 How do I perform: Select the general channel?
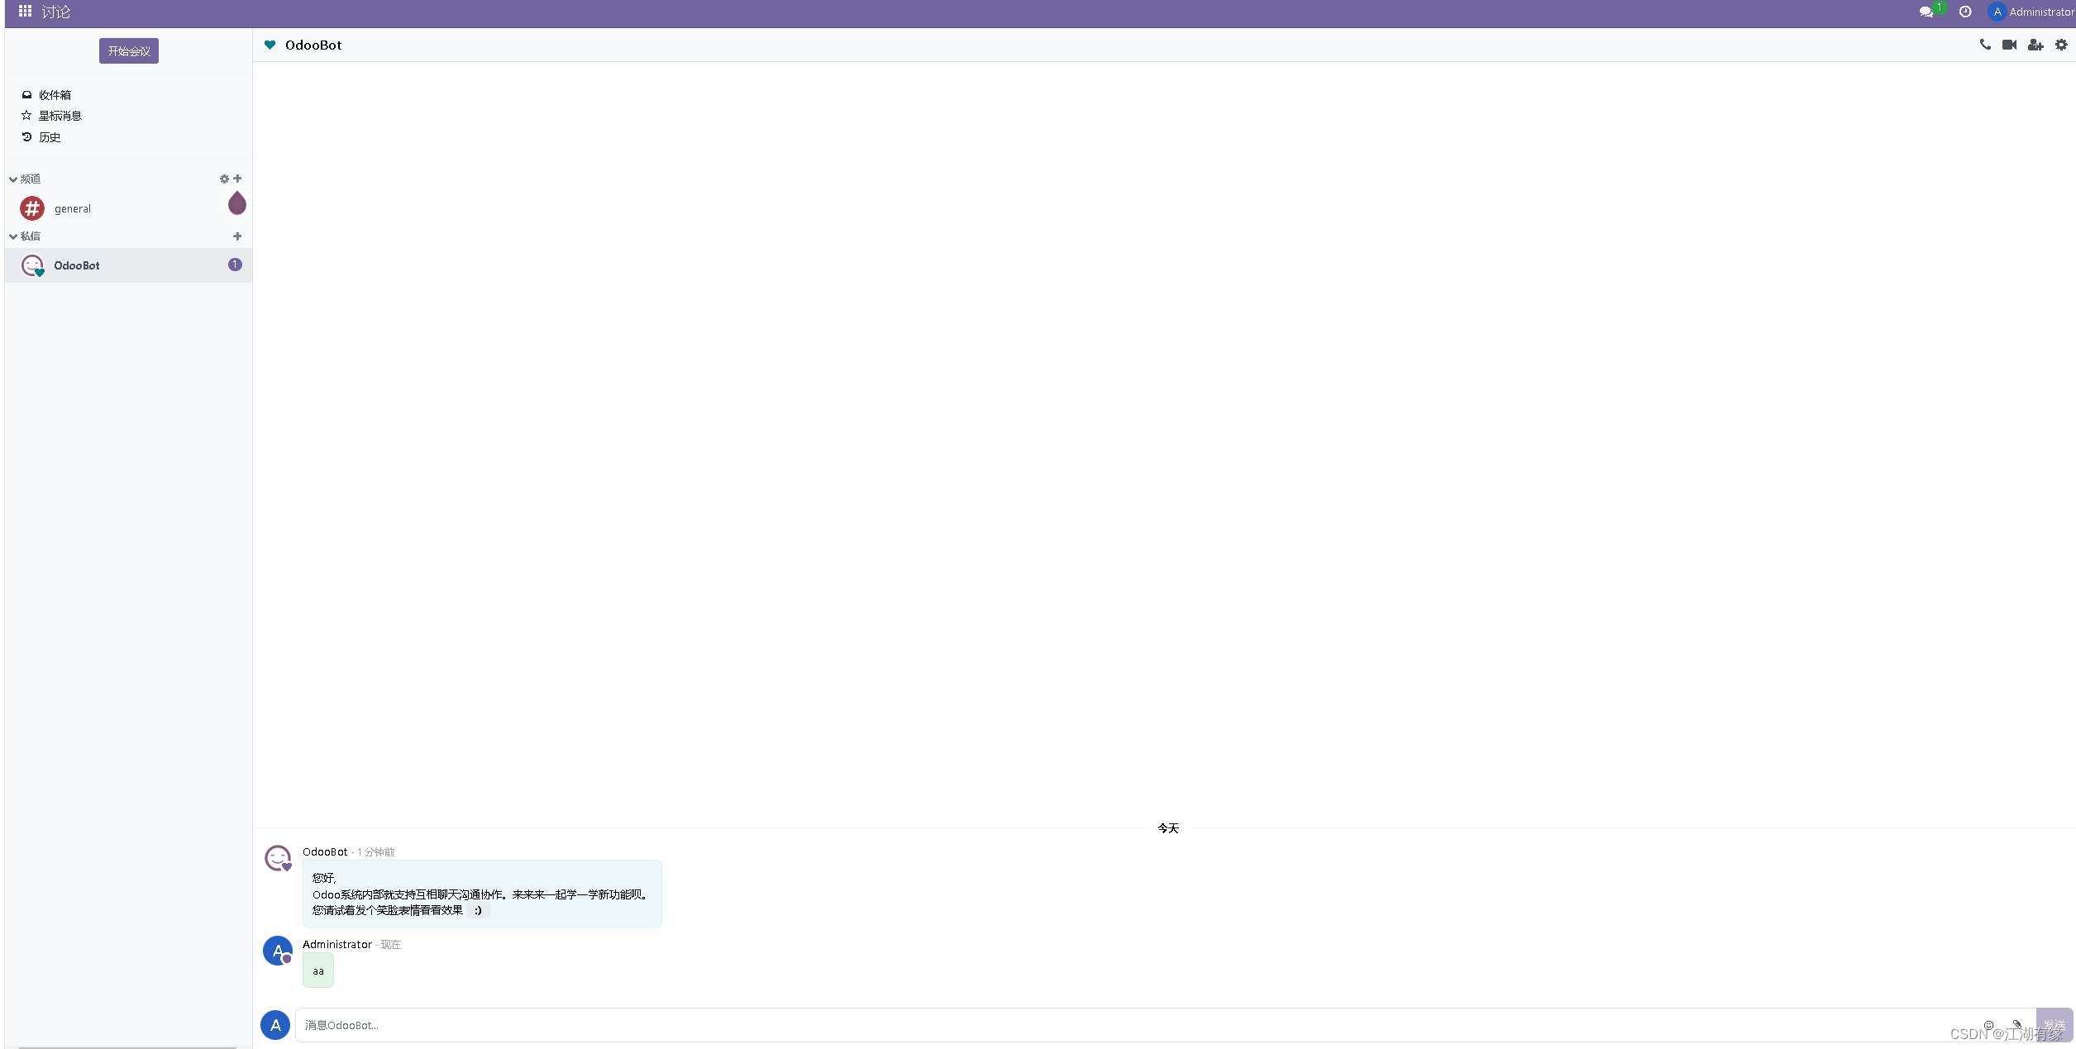click(x=128, y=208)
